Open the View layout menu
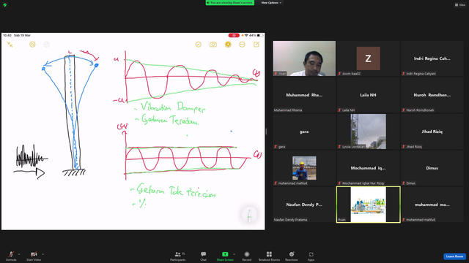This screenshot has width=469, height=263. click(460, 5)
